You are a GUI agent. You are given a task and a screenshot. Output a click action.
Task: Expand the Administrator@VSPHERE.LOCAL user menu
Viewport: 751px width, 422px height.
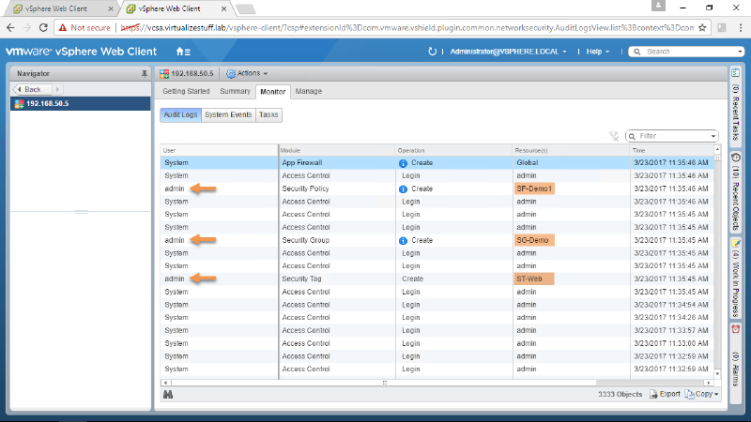click(x=508, y=52)
